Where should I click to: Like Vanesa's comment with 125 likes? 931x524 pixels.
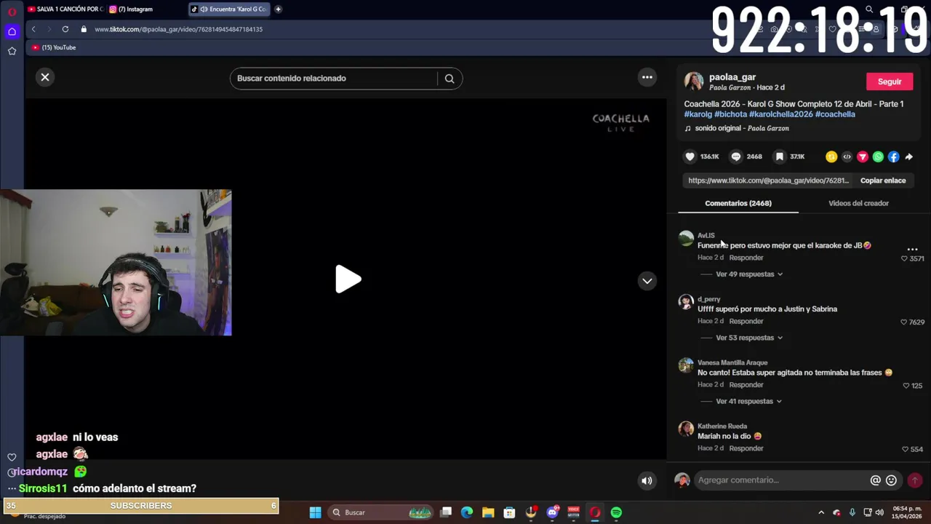(906, 386)
